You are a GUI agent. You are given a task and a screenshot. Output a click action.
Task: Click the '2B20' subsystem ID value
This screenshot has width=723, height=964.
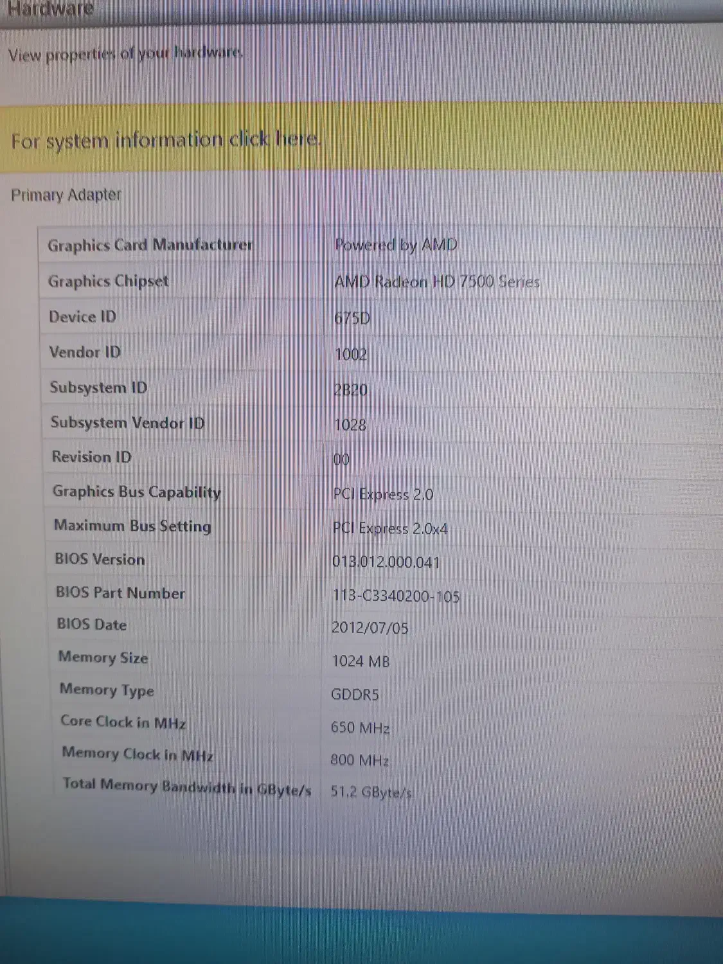351,389
